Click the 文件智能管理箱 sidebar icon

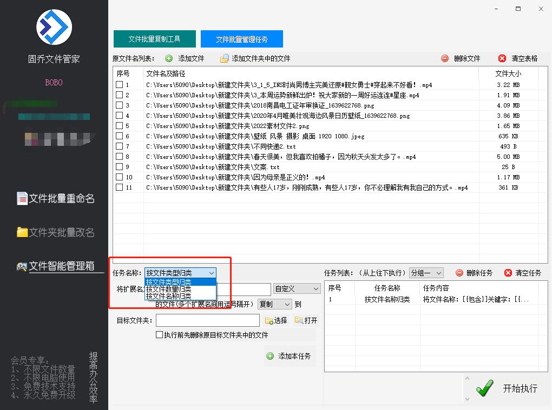tap(21, 266)
